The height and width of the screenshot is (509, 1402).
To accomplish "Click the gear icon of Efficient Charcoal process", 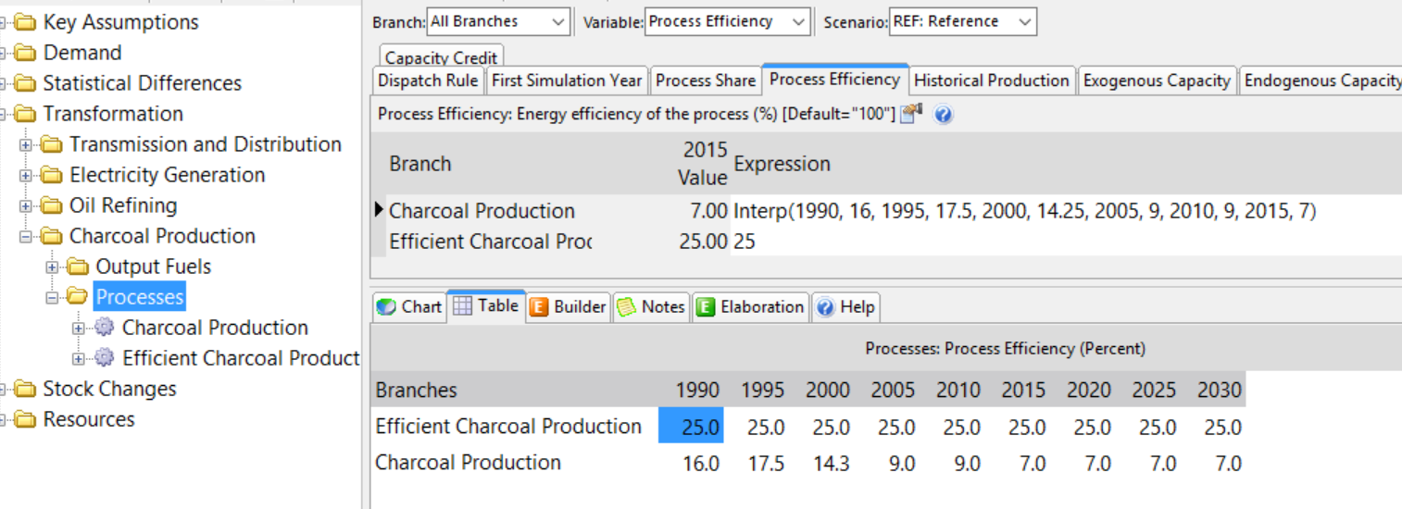I will click(x=105, y=358).
